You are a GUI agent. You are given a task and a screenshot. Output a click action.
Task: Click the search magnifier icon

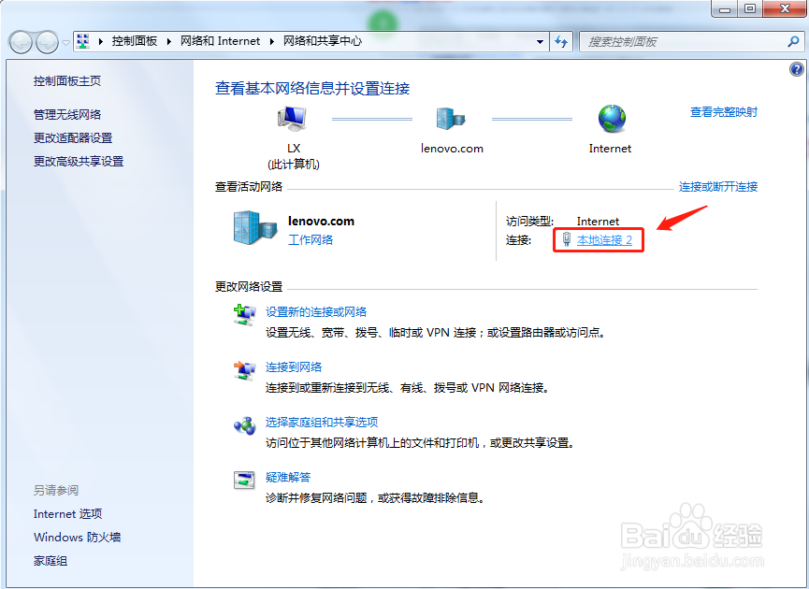(793, 42)
